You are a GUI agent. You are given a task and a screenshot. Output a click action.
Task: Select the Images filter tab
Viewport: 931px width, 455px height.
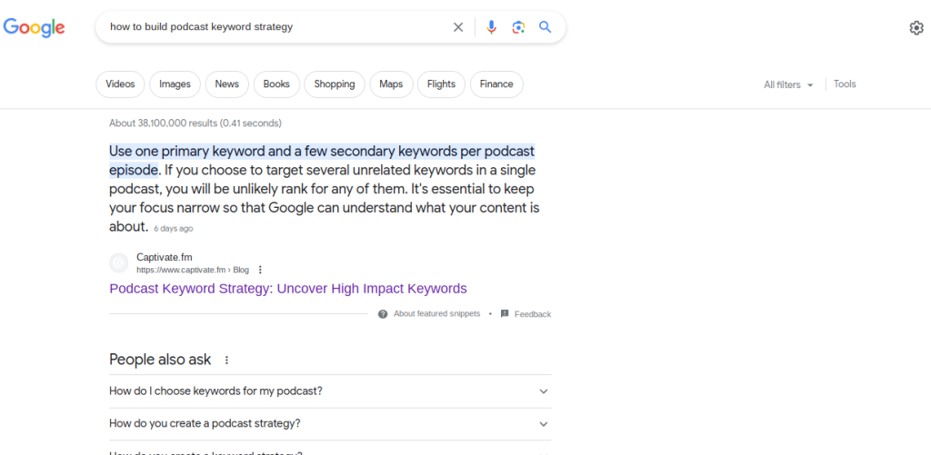[x=175, y=84]
